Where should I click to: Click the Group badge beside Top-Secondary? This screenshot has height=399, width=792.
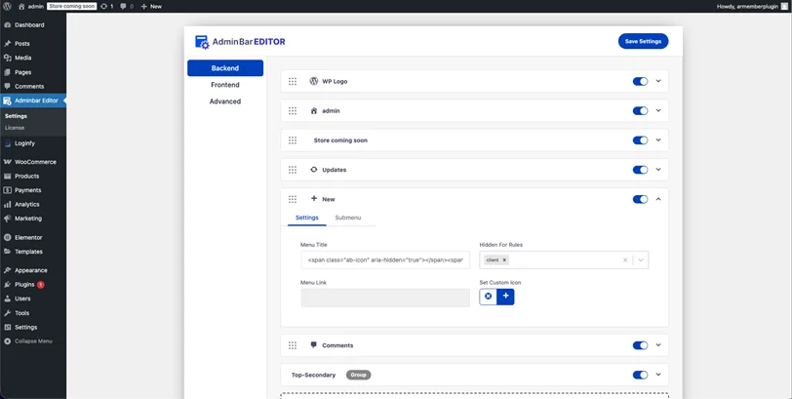(359, 375)
